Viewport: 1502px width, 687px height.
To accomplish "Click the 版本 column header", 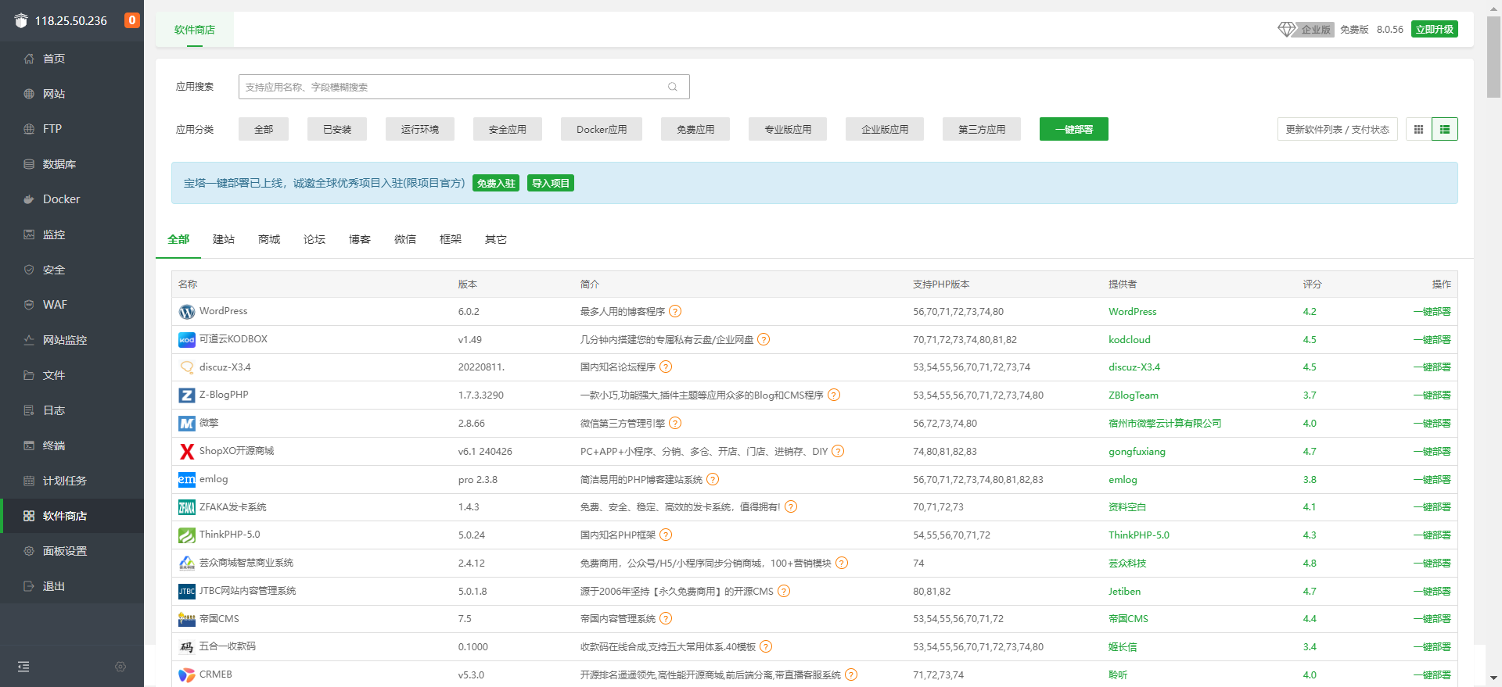I will pos(468,284).
